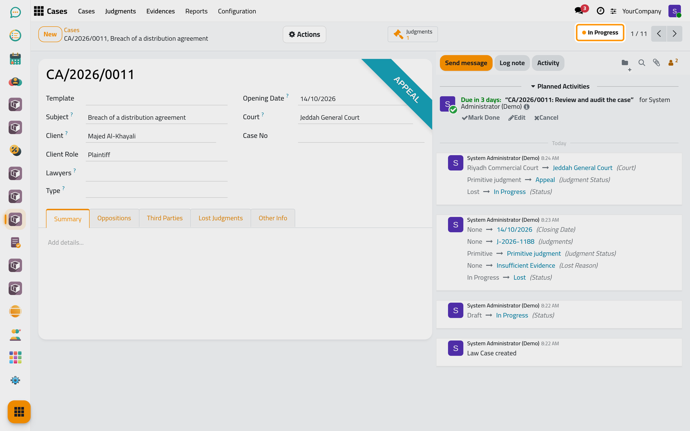Click the Add details summary field
The image size is (690, 431).
click(235, 242)
